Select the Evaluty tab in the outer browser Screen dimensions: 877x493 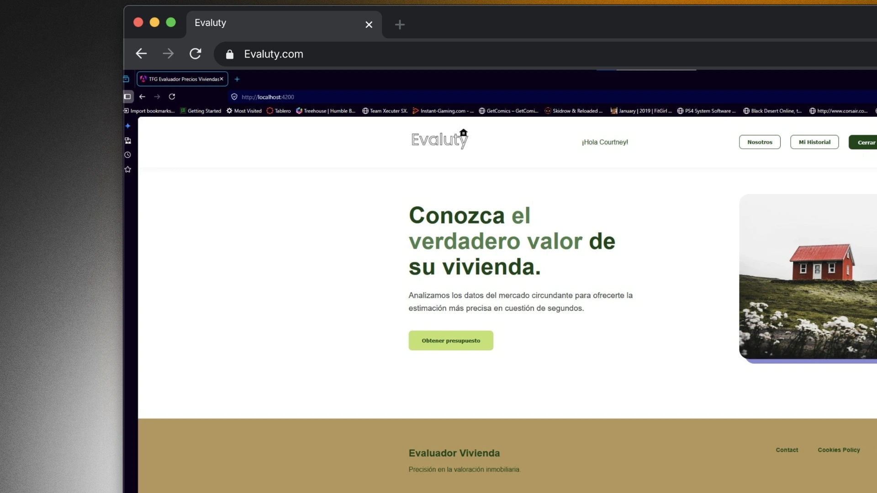[x=283, y=24]
